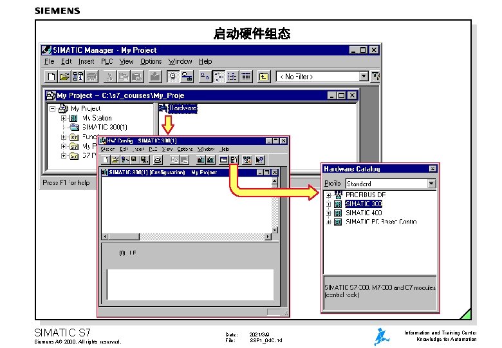Select PROFIBUS DP in the Hardware Catalog
The height and width of the screenshot is (348, 502).
(x=366, y=195)
